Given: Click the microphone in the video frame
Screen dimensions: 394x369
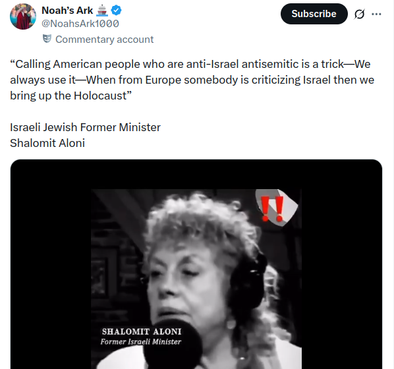Looking at the screenshot, I should coord(173,348).
